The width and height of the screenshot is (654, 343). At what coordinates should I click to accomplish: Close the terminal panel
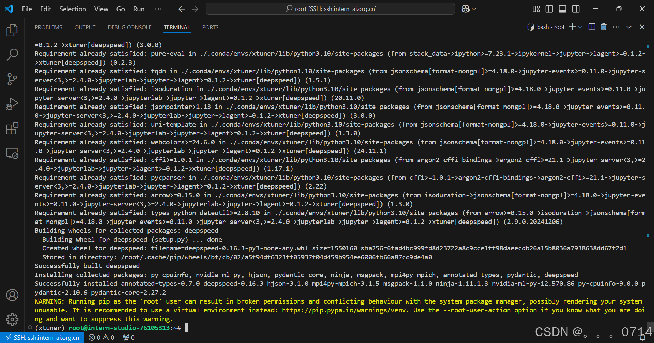click(642, 27)
